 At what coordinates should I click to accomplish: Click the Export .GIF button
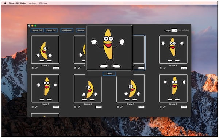51,30
